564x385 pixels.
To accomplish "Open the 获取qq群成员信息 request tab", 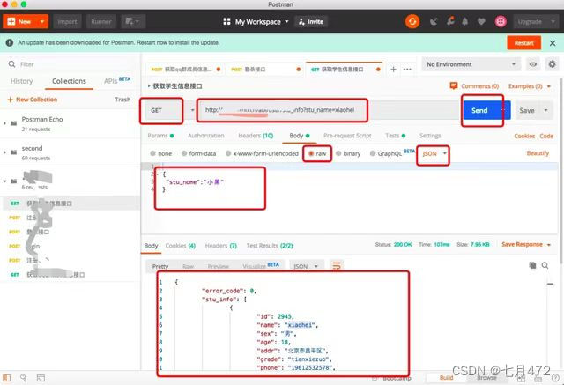I will [x=185, y=70].
